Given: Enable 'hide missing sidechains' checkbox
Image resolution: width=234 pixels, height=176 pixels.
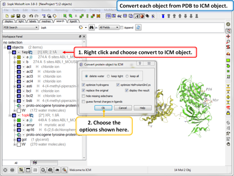Looking at the screenshot, I should tap(84, 96).
